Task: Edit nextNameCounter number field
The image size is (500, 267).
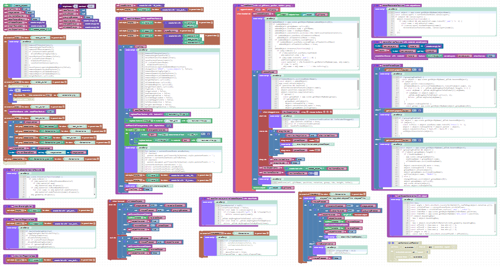Action: 33,16
